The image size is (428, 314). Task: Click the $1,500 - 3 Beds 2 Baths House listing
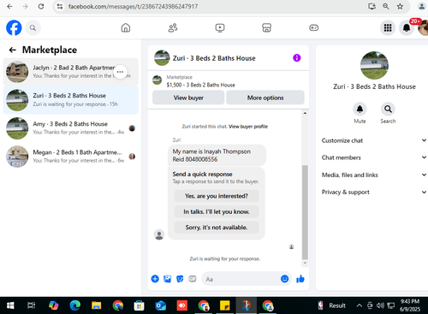point(200,85)
